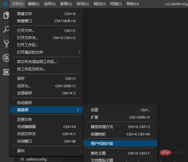Open 设置 in preferences submenu
The image size is (188, 162).
[120, 110]
